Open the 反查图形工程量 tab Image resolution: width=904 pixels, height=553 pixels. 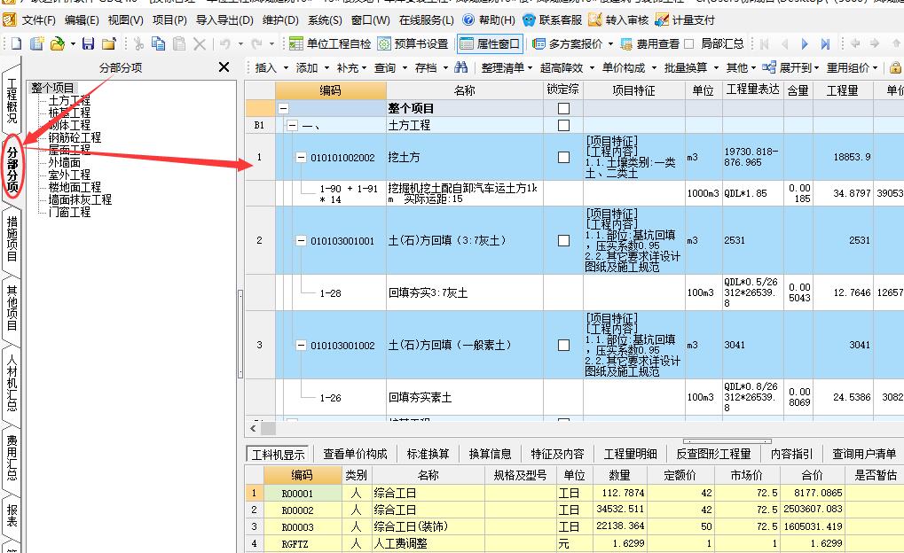713,454
